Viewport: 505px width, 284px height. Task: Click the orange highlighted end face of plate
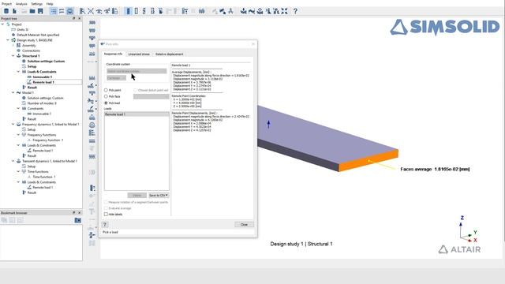coord(368,160)
